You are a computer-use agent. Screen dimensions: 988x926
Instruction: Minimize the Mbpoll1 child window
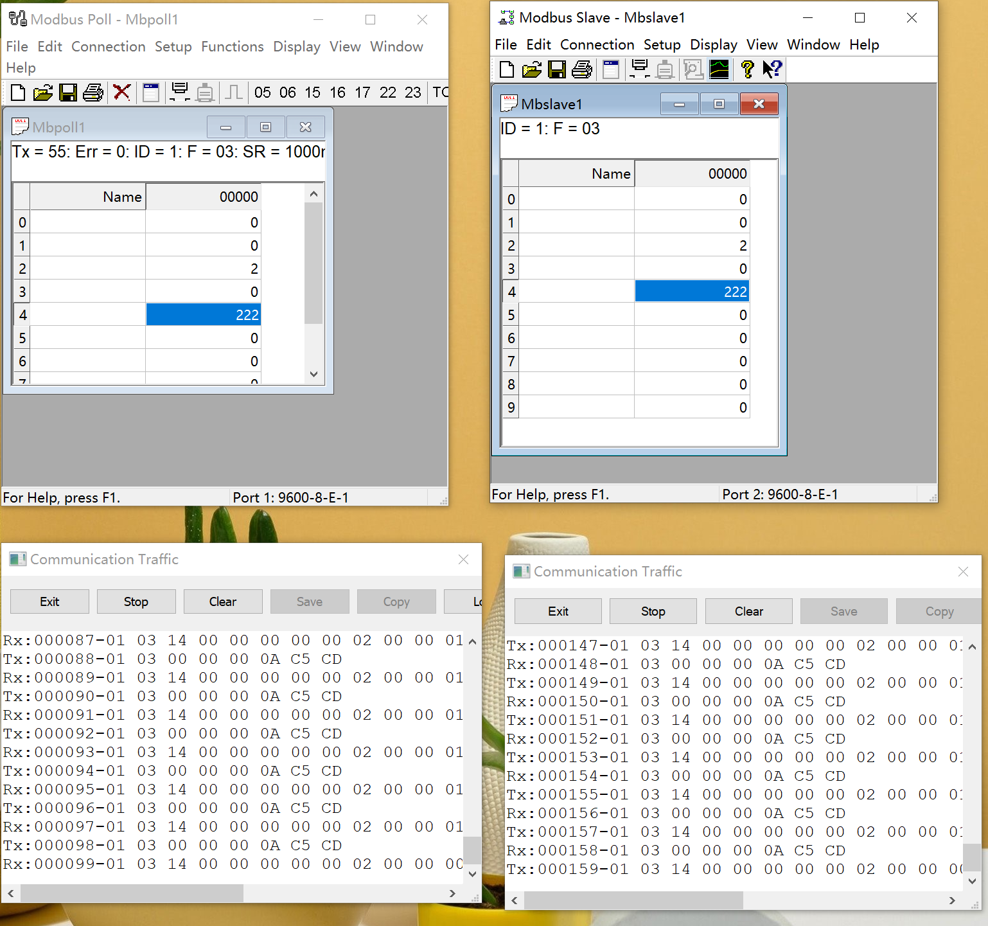click(225, 127)
